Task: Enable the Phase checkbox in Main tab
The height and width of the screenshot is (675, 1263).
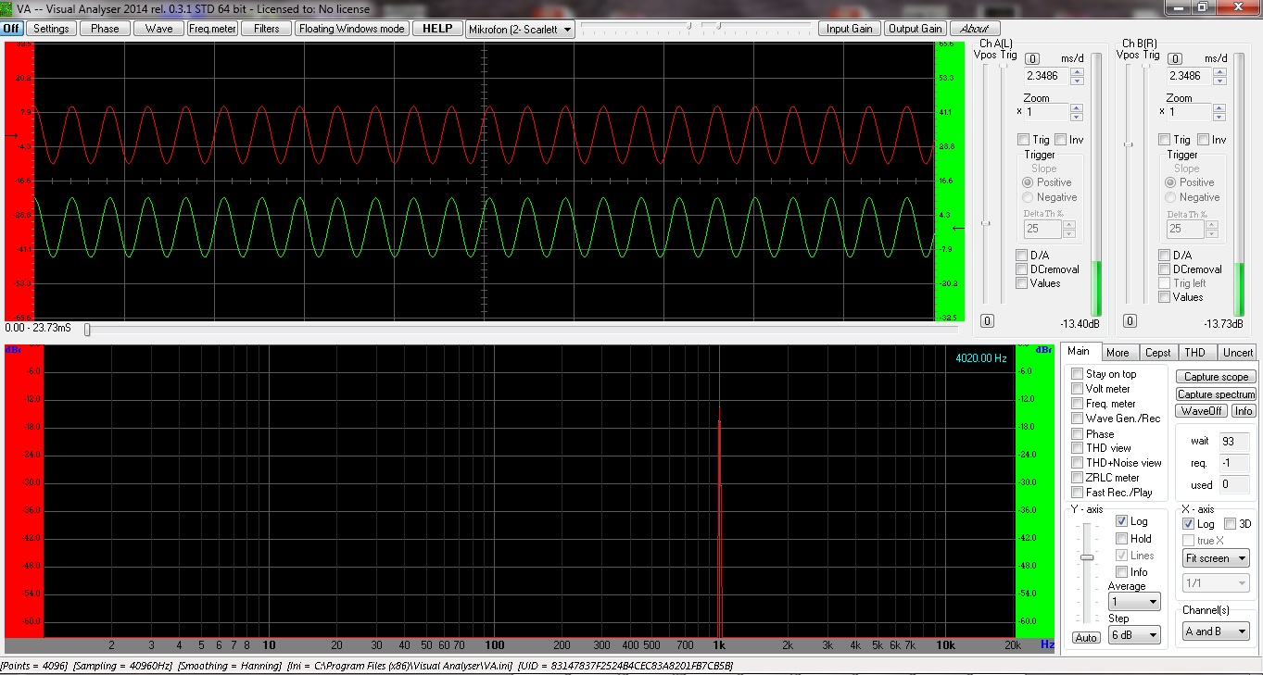Action: [1078, 433]
